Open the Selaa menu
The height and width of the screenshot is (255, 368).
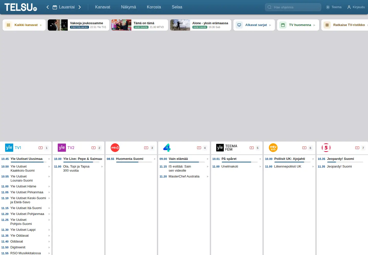[x=177, y=7]
